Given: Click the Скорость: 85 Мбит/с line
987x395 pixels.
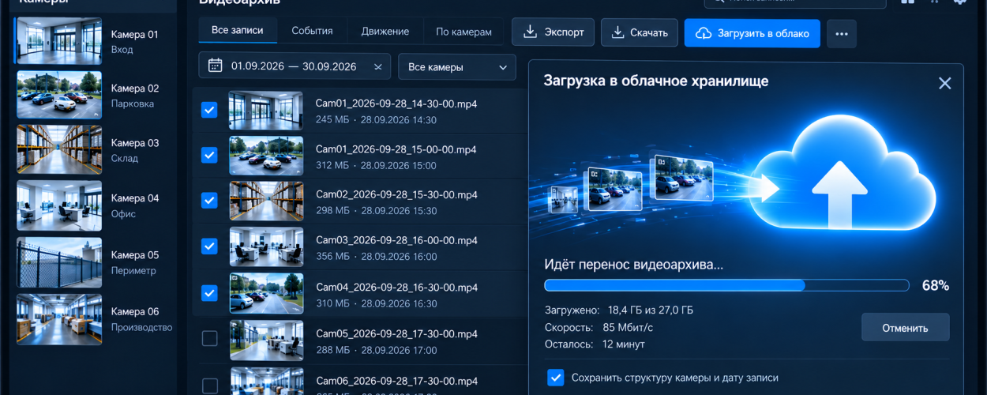Looking at the screenshot, I should [599, 327].
